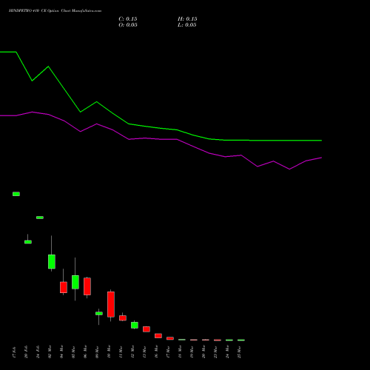Click the 02 Mar date label
This screenshot has height=370, width=370.
point(50,352)
